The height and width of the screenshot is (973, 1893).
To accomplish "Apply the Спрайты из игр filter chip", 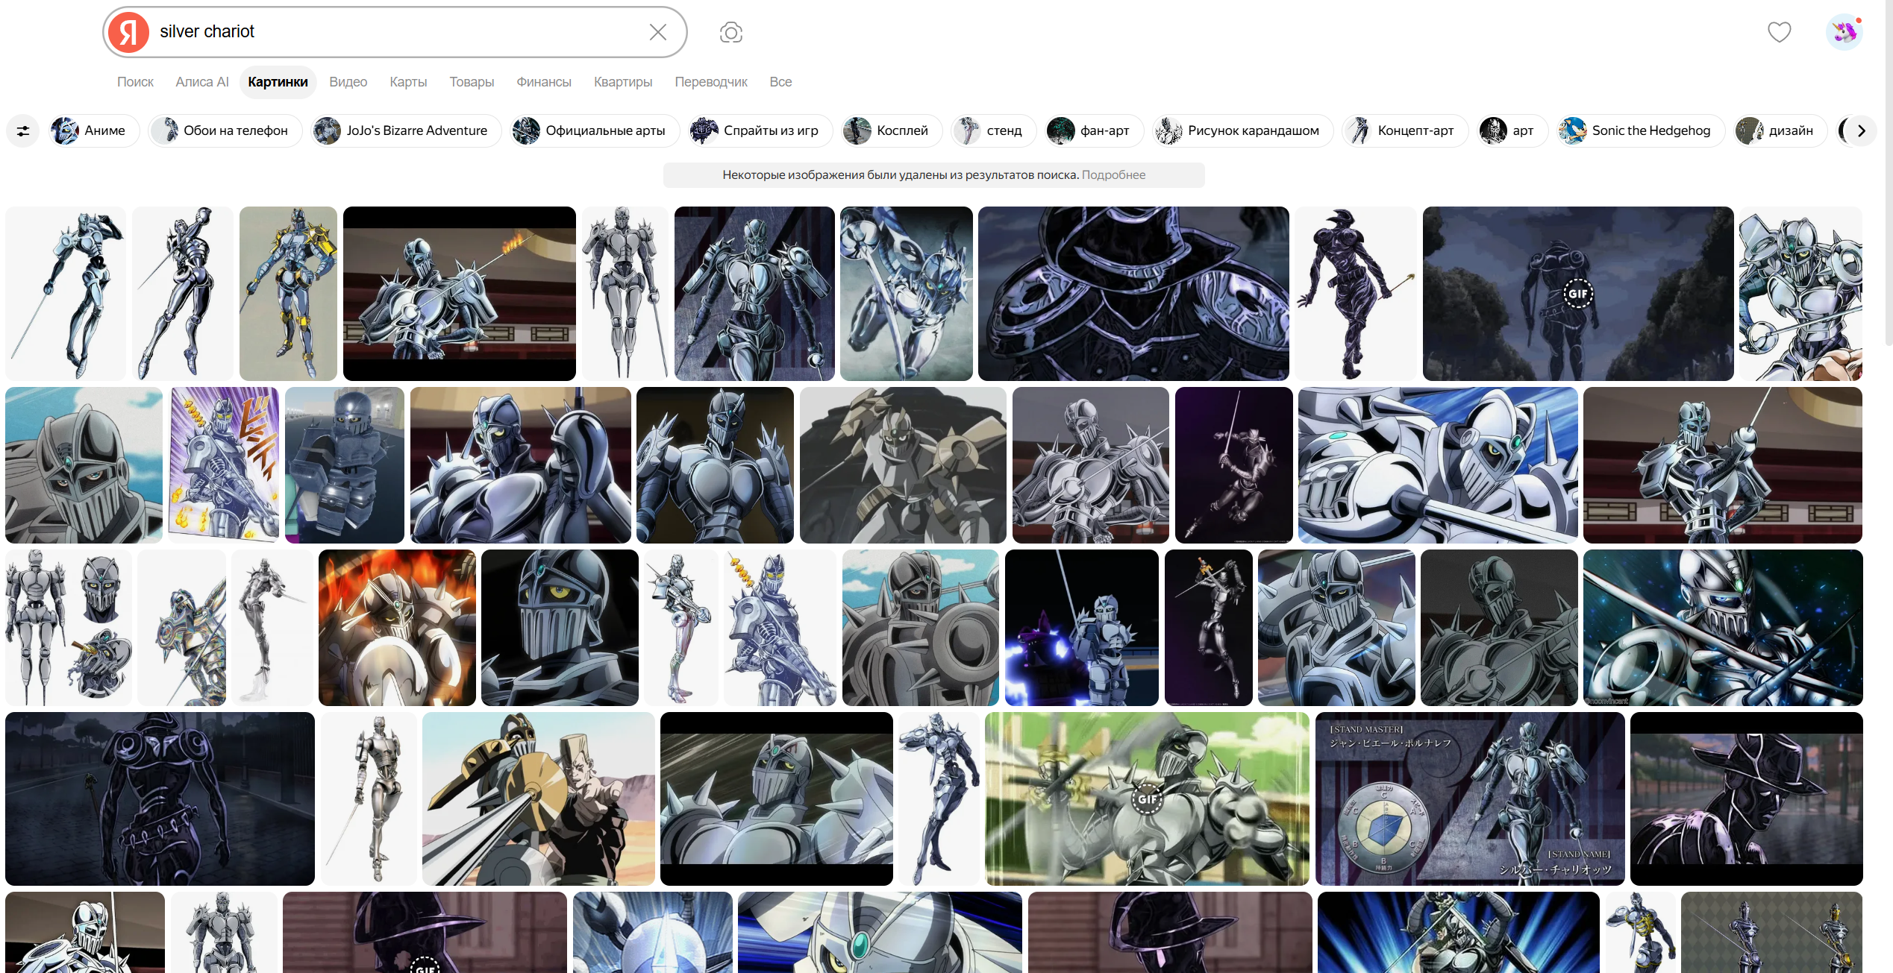I will (x=761, y=131).
